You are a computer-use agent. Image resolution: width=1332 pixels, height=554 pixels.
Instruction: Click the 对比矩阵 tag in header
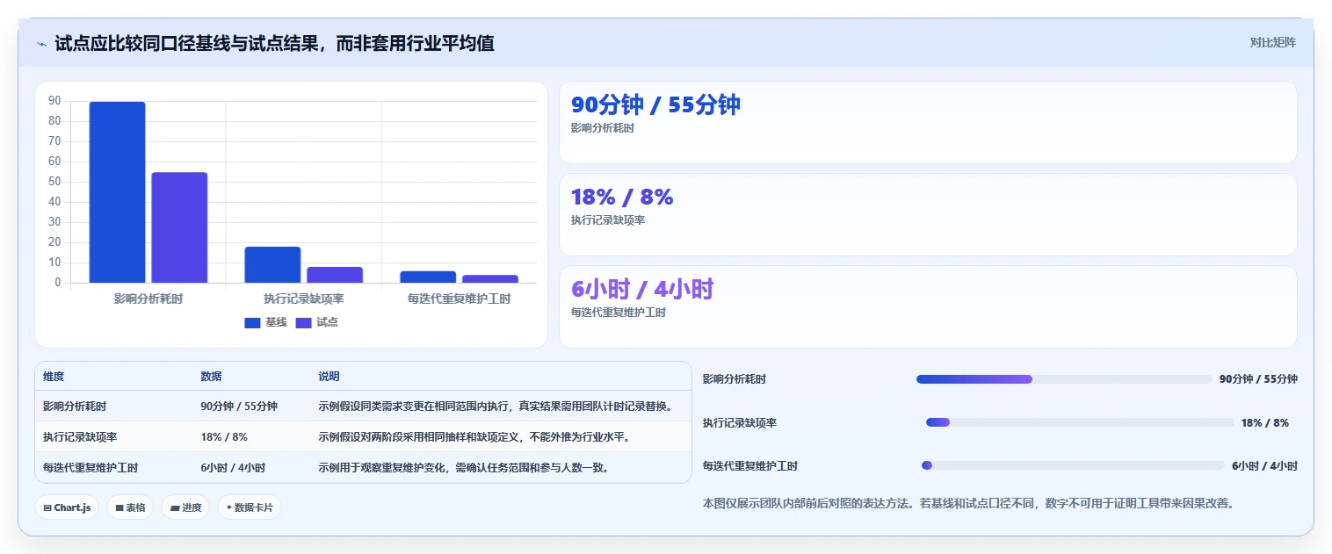pyautogui.click(x=1272, y=42)
